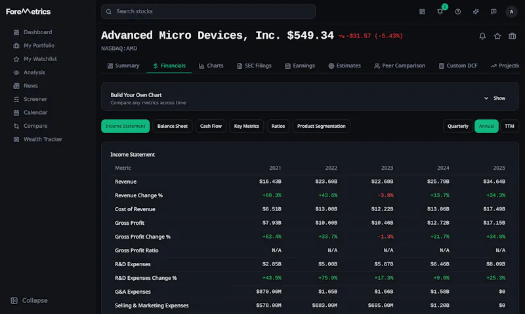Open My Portfolio page

39,46
